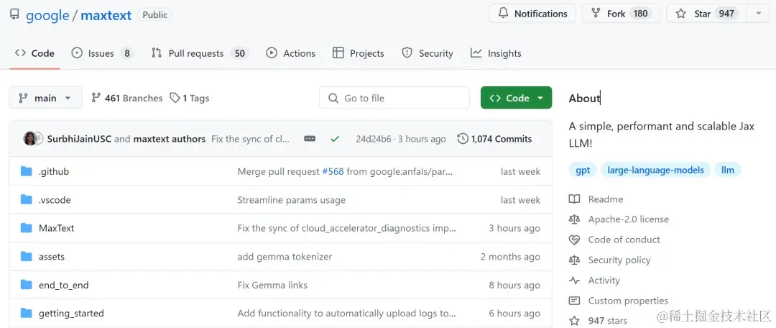This screenshot has width=776, height=328.
Task: Open the Pull requests tab
Action: (200, 53)
